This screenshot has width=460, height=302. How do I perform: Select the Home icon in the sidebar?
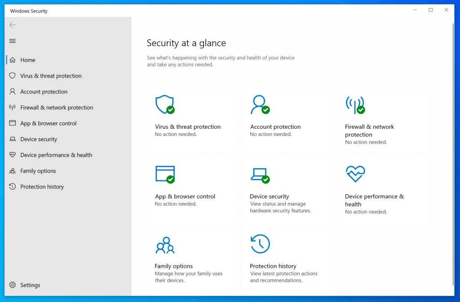pyautogui.click(x=13, y=60)
